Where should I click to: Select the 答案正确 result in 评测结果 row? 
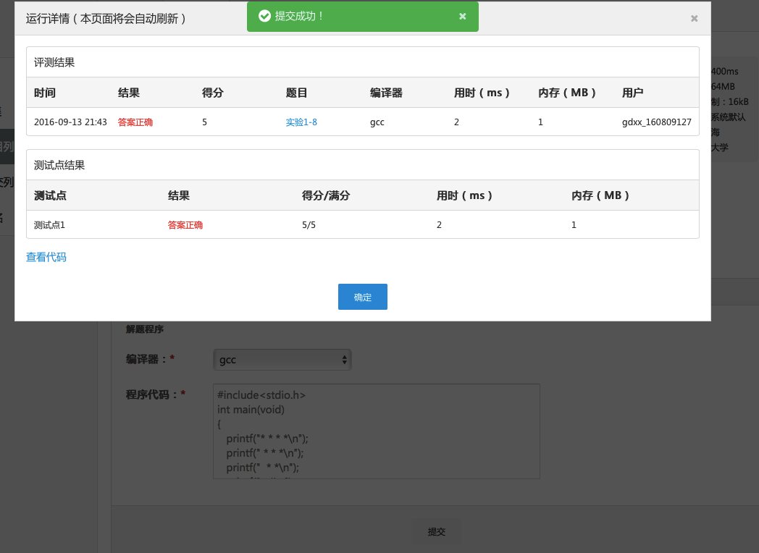135,122
